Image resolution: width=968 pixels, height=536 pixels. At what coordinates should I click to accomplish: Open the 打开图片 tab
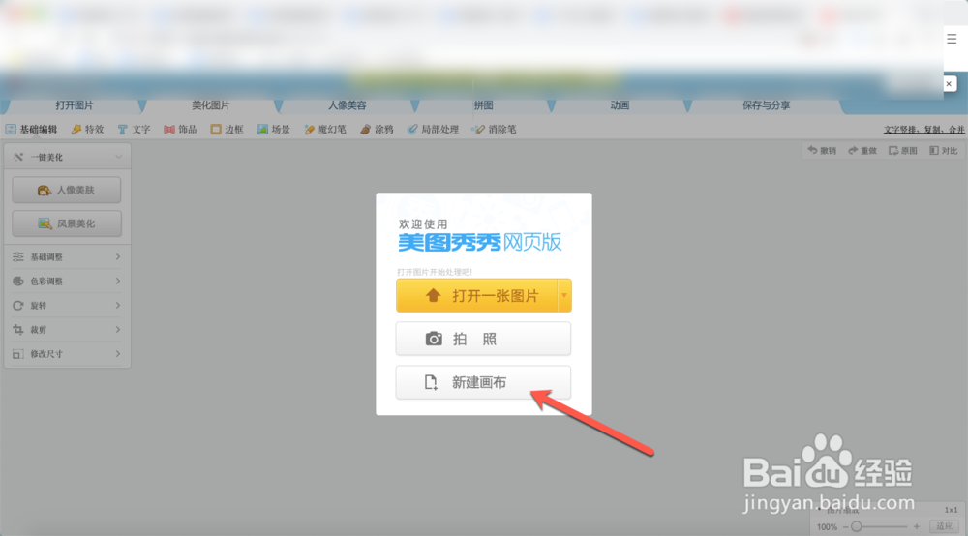coord(75,105)
